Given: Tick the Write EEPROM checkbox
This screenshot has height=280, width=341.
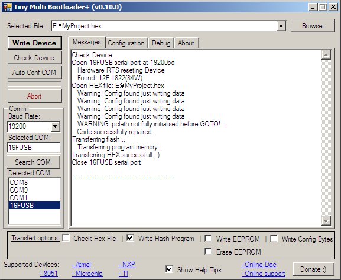Looking at the screenshot, I should click(209, 238).
